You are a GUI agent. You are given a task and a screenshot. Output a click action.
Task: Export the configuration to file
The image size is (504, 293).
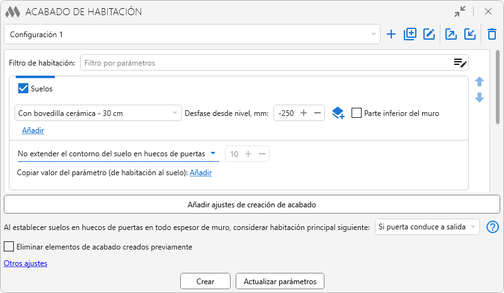pos(451,35)
